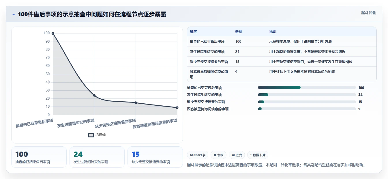Click the 说明 column header
The image size is (388, 179).
pyautogui.click(x=273, y=32)
